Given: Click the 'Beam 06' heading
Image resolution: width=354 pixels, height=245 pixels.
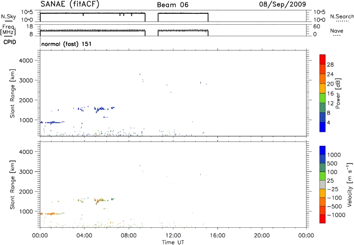Looking at the screenshot, I should 173,5.
